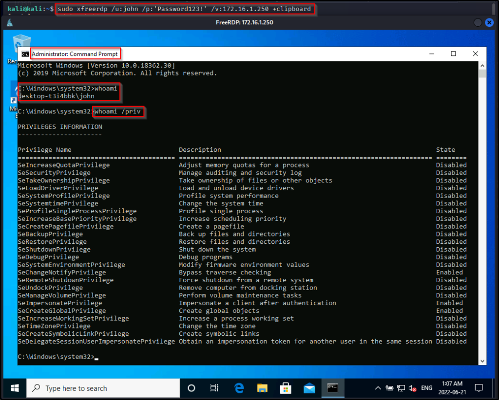
Task: Click the 'Debug programs' description
Action: click(x=206, y=257)
